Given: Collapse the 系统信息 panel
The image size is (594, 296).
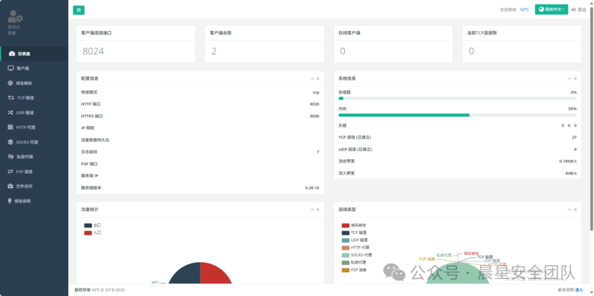Looking at the screenshot, I should coord(569,79).
